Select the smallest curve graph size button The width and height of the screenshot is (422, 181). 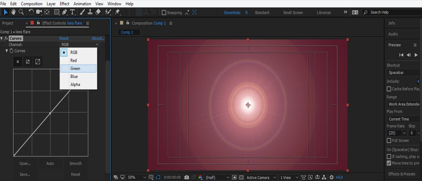[18, 62]
